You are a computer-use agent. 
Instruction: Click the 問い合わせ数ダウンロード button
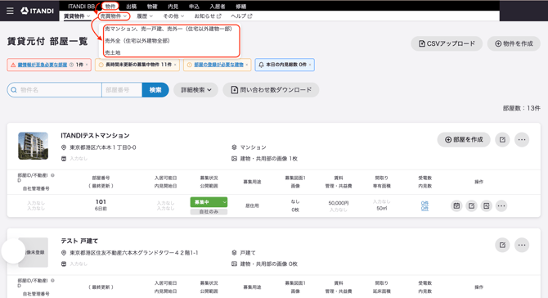271,90
